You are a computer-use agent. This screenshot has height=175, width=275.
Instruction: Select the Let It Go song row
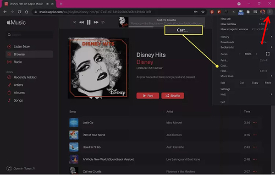coord(163,123)
